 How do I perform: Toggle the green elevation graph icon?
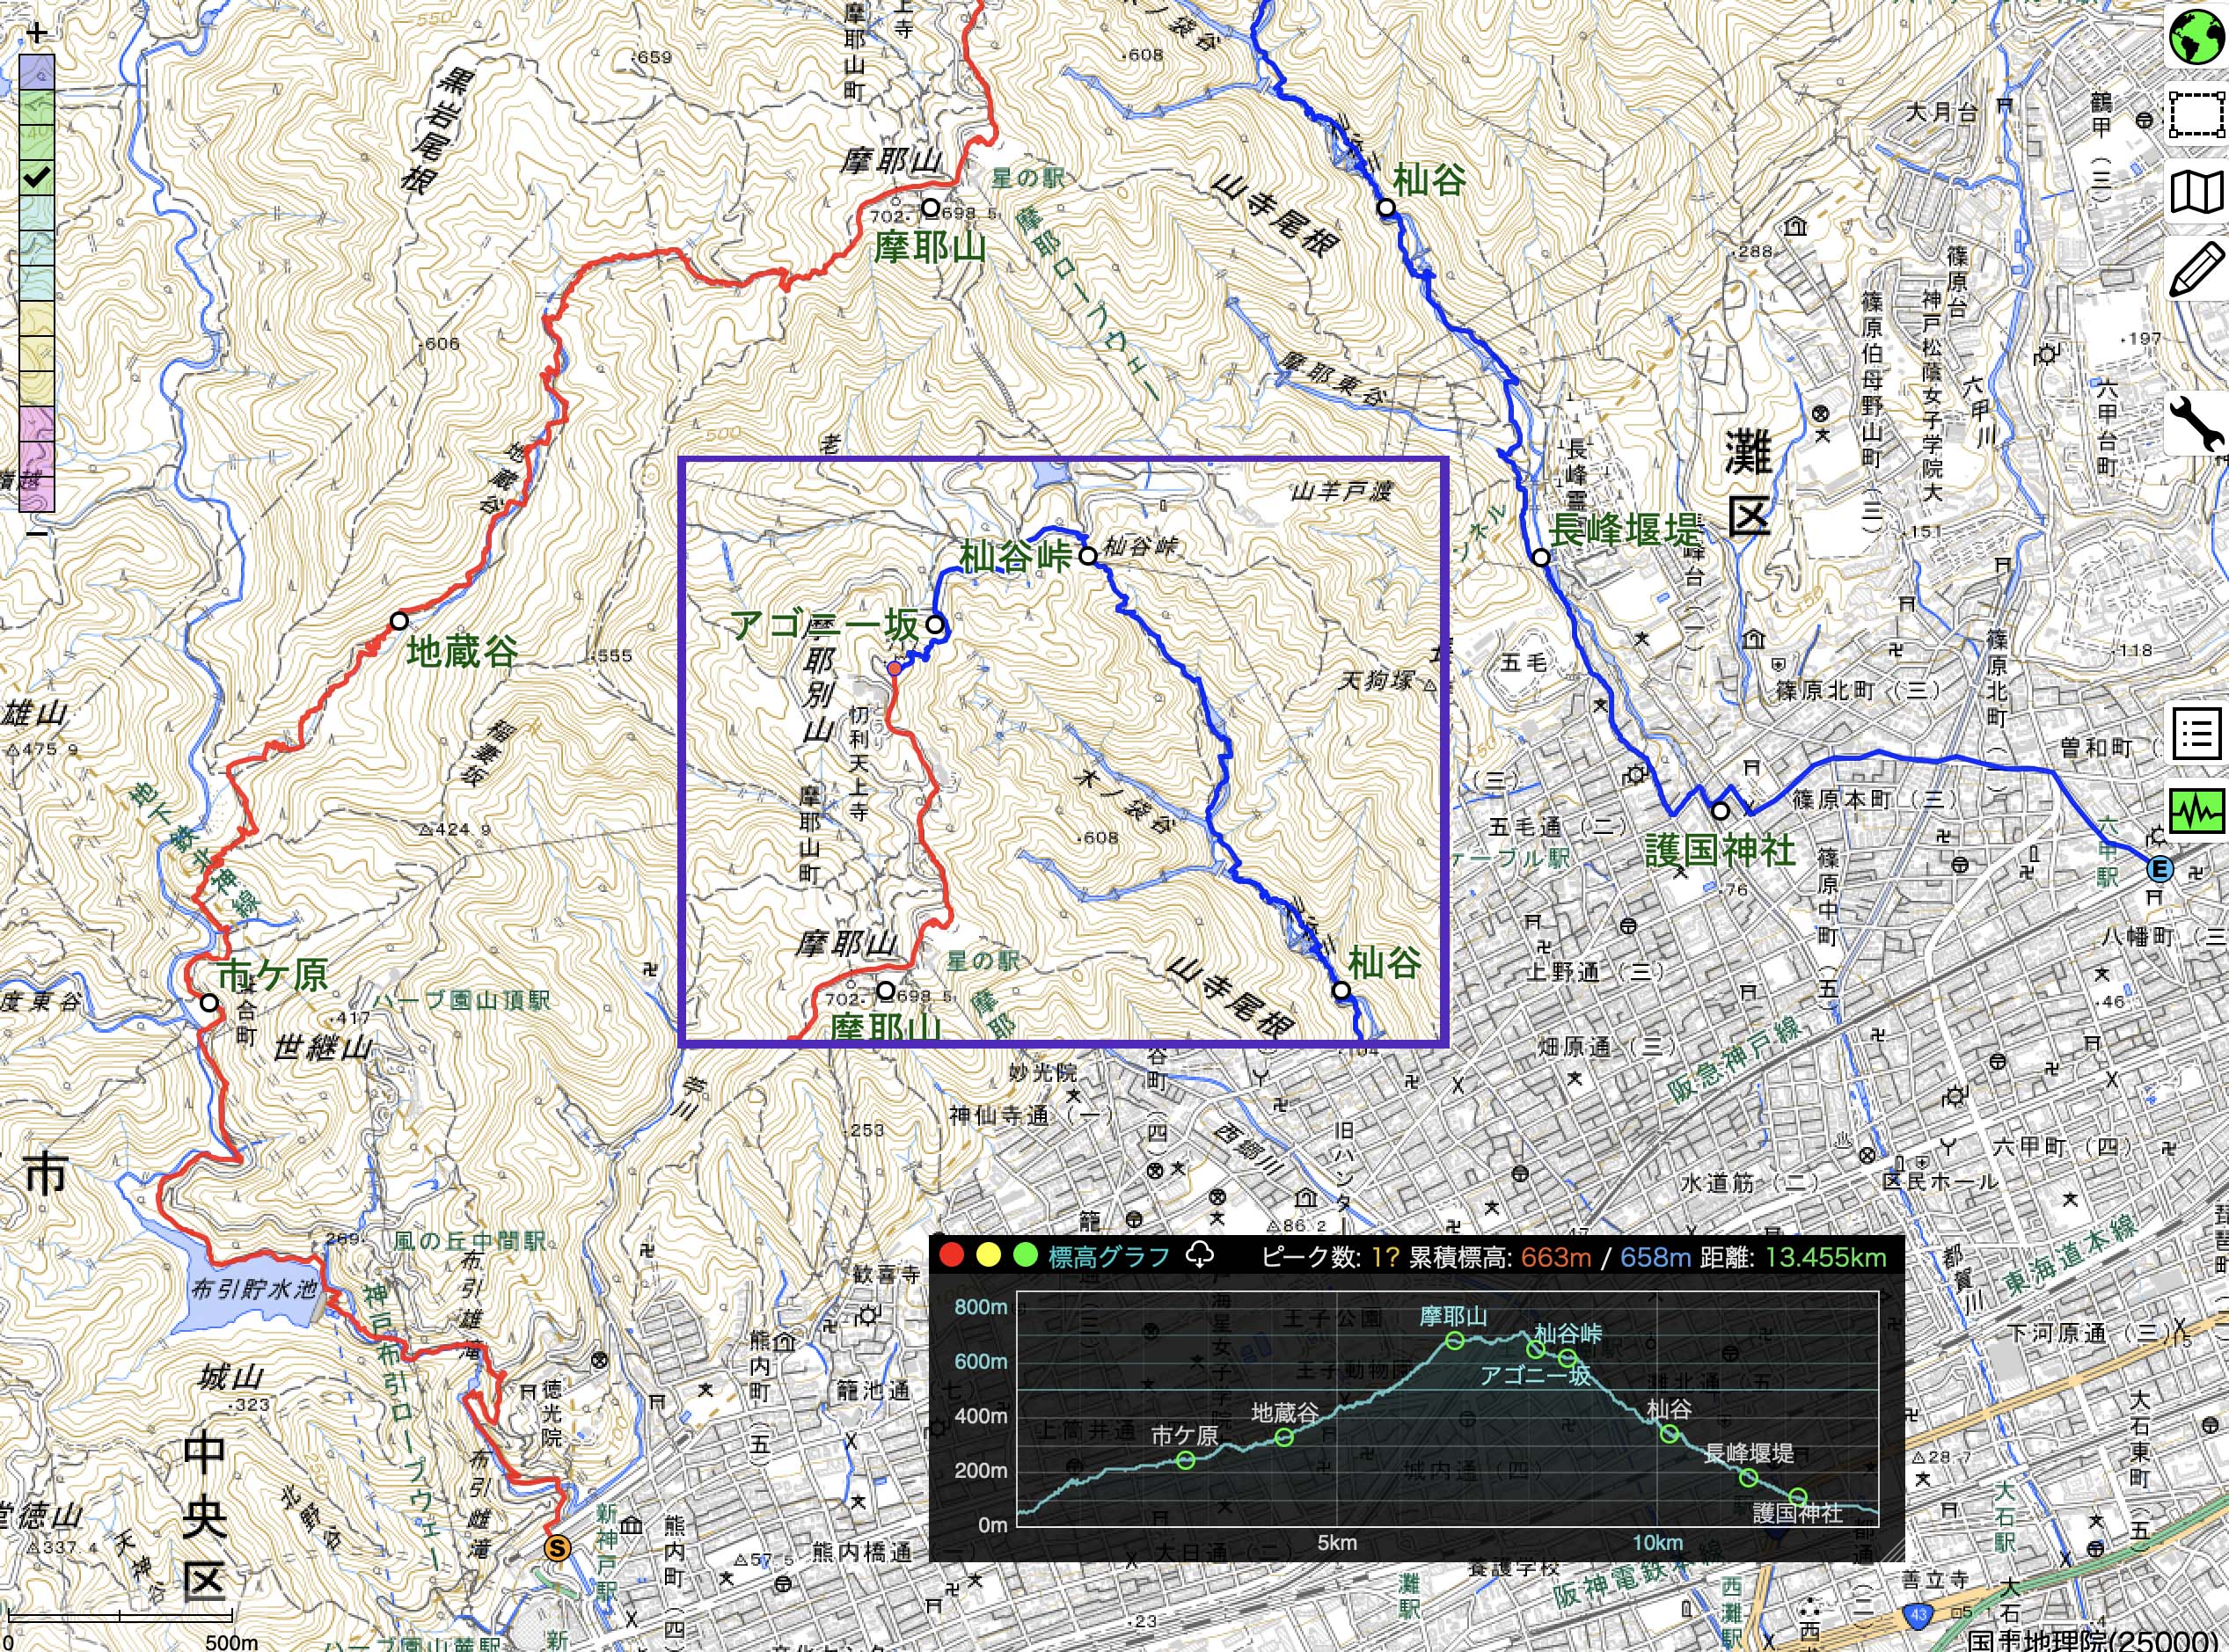click(2196, 812)
